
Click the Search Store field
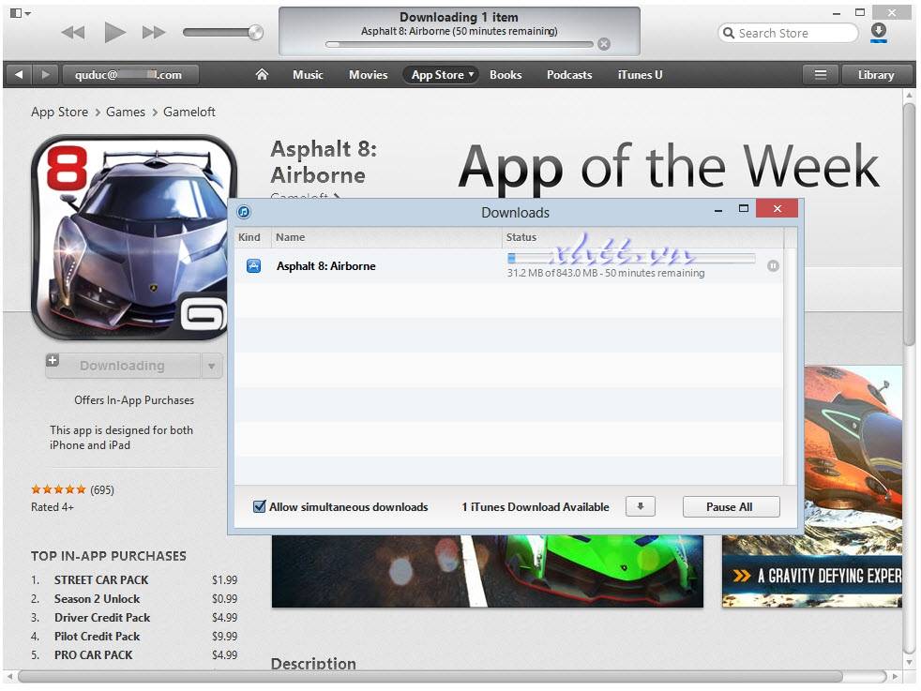(x=788, y=33)
